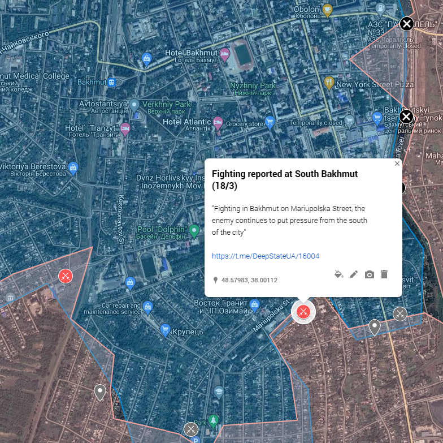
Task: Open the t.me/DeepStateUA/16004 link
Action: point(266,256)
